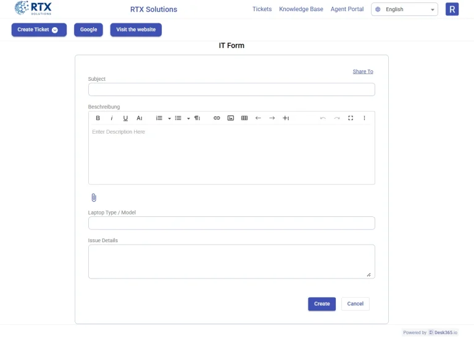
Task: Insert a table into description
Action: click(244, 118)
